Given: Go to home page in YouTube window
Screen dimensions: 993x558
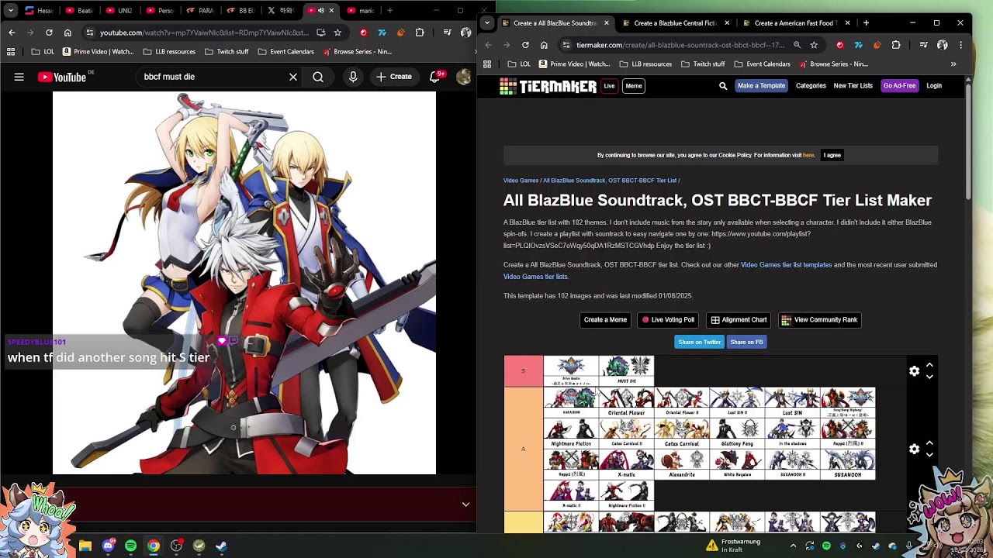Looking at the screenshot, I should click(x=67, y=33).
